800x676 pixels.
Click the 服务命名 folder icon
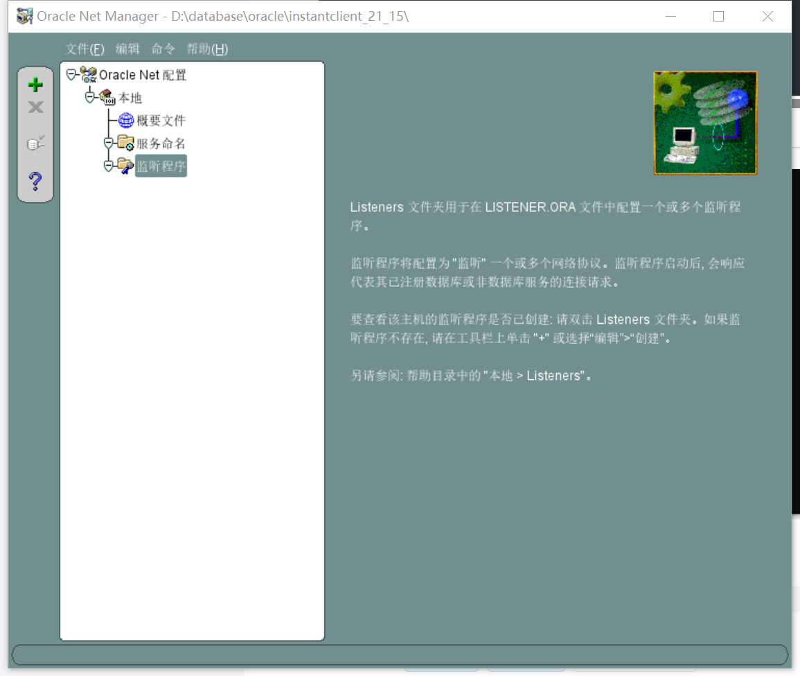(126, 143)
